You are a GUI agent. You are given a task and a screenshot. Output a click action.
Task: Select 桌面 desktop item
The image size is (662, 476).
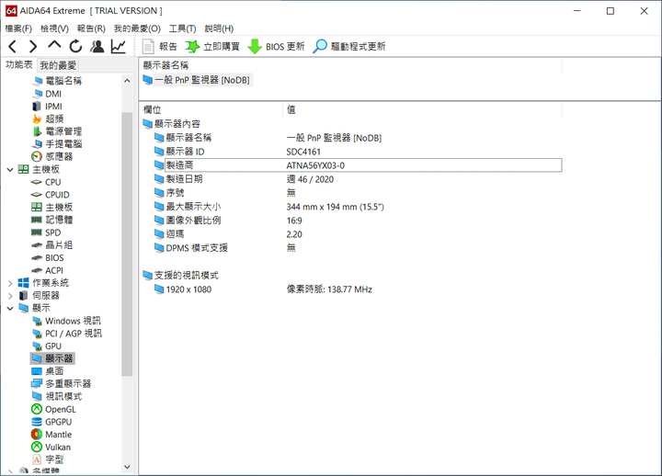coord(48,371)
